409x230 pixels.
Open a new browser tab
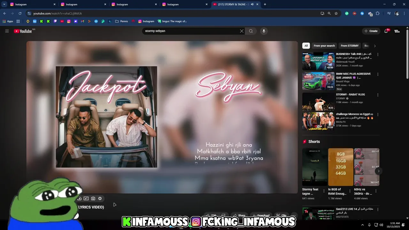pos(265,4)
